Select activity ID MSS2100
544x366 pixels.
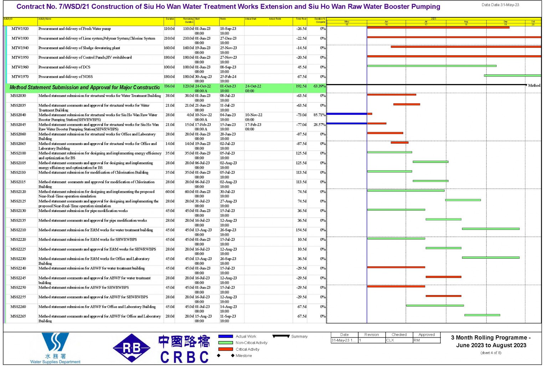18,153
